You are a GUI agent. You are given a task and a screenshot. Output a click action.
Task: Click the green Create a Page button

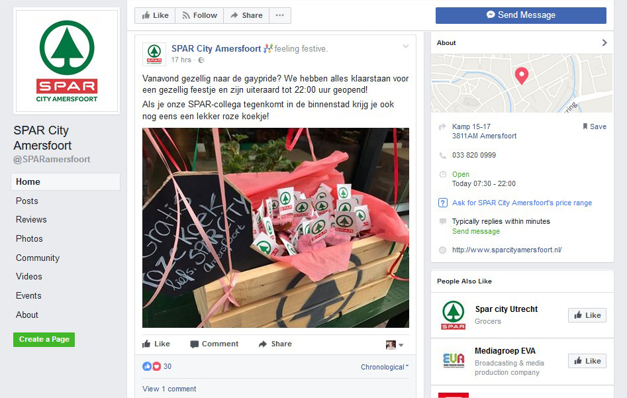tap(44, 340)
